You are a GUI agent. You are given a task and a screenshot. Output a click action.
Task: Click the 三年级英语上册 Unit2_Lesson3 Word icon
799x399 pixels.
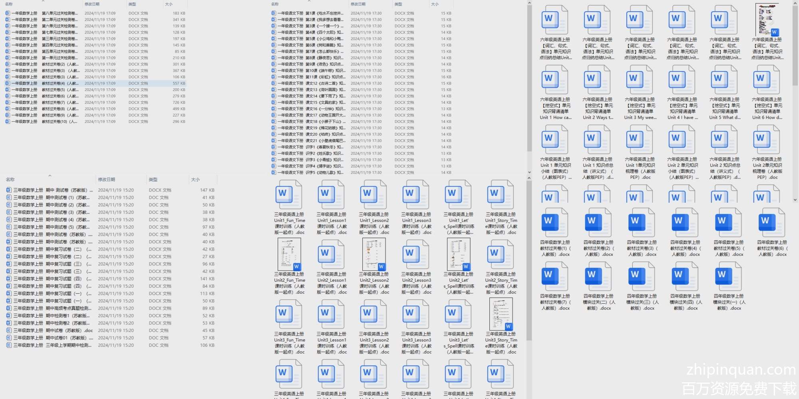416,254
